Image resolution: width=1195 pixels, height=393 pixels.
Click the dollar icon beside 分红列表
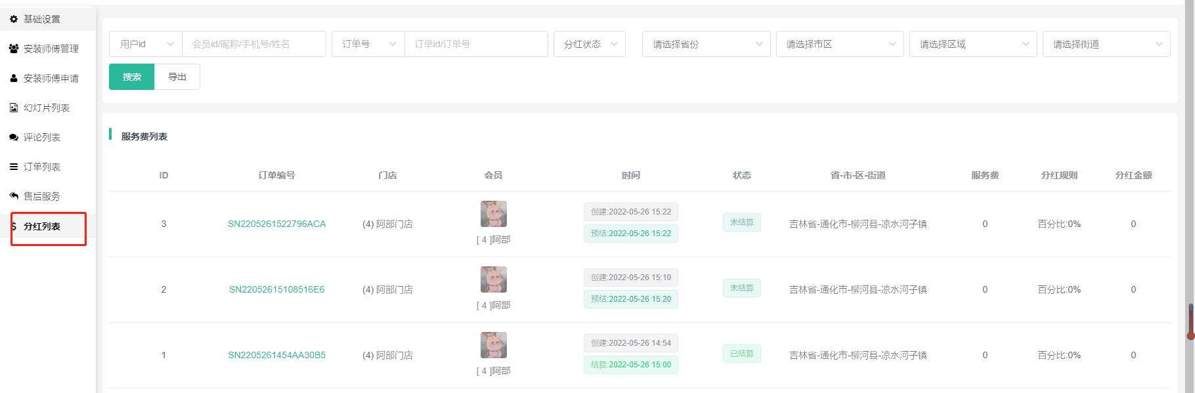14,226
